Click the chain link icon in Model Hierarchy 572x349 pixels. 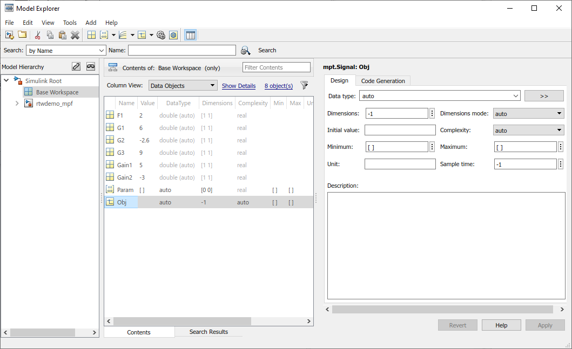76,66
